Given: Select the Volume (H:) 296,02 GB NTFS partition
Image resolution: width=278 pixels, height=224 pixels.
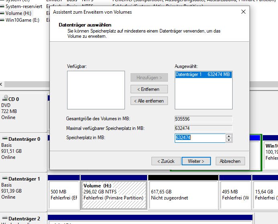Looking at the screenshot, I should [x=114, y=192].
